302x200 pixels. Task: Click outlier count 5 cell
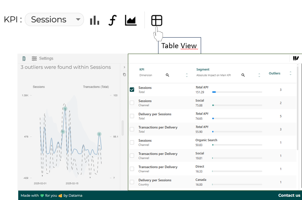(x=281, y=116)
